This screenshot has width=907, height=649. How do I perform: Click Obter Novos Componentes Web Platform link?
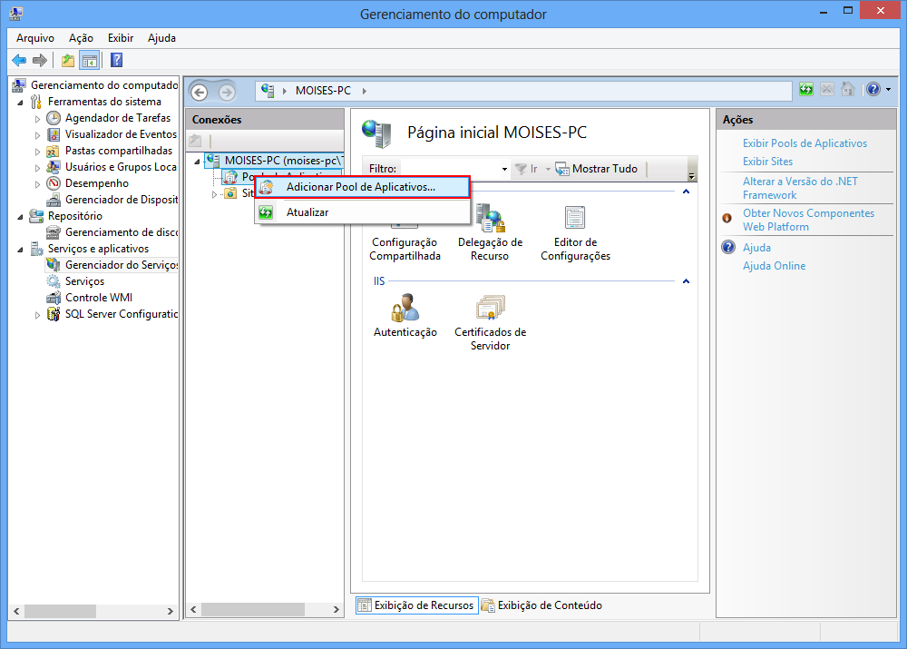(808, 220)
